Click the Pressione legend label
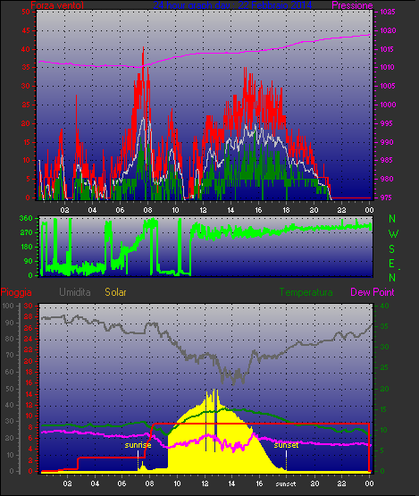Image resolution: width=419 pixels, height=496 pixels. coord(352,5)
